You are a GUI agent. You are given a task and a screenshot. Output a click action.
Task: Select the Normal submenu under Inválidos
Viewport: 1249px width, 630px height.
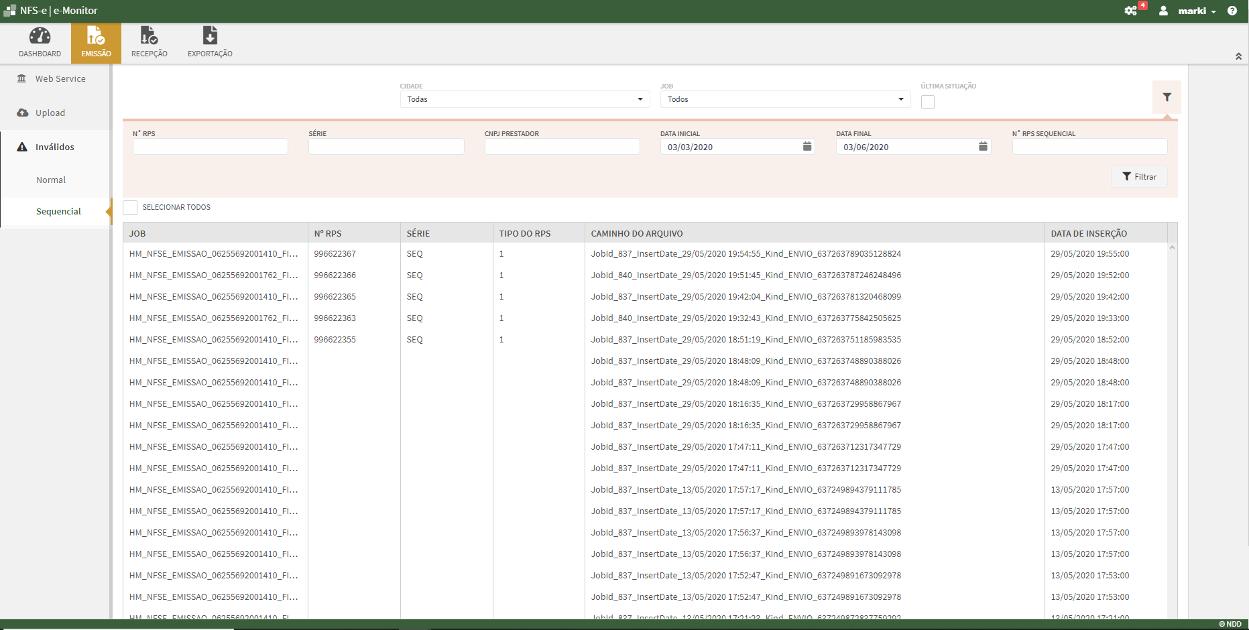pyautogui.click(x=51, y=180)
